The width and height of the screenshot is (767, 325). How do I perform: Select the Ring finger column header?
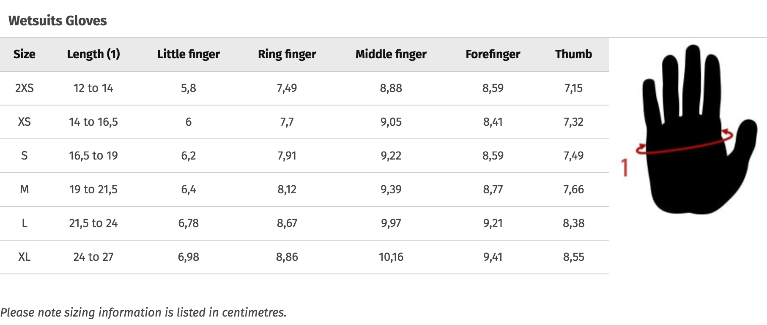click(287, 54)
